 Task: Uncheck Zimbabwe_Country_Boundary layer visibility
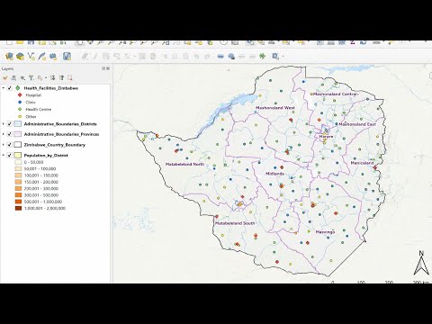[10, 145]
